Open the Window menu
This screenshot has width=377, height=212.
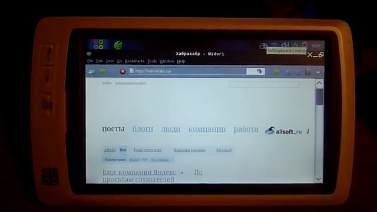point(167,61)
